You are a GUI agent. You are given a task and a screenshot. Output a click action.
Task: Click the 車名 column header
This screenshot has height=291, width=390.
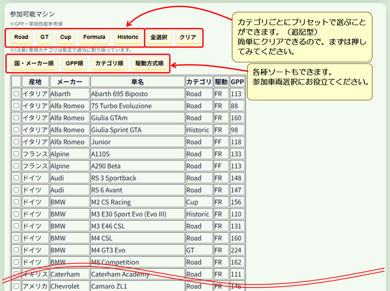pos(137,82)
